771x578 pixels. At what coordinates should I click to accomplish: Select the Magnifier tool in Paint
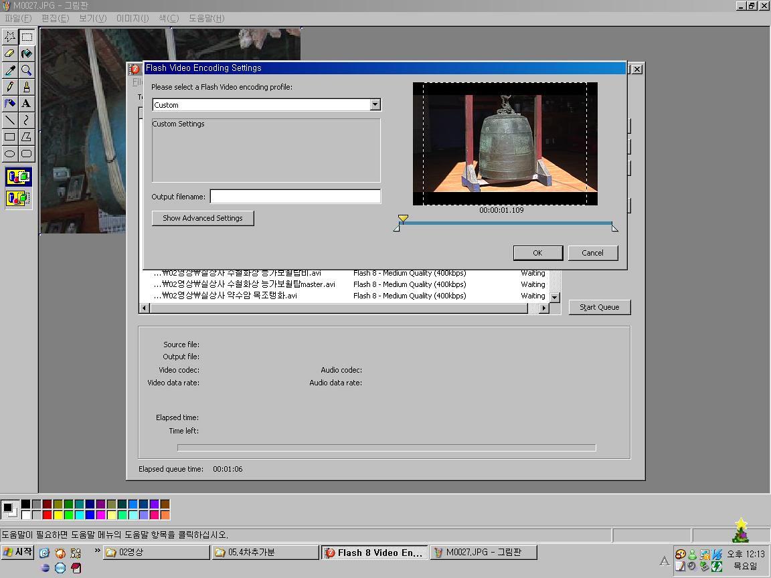coord(27,70)
